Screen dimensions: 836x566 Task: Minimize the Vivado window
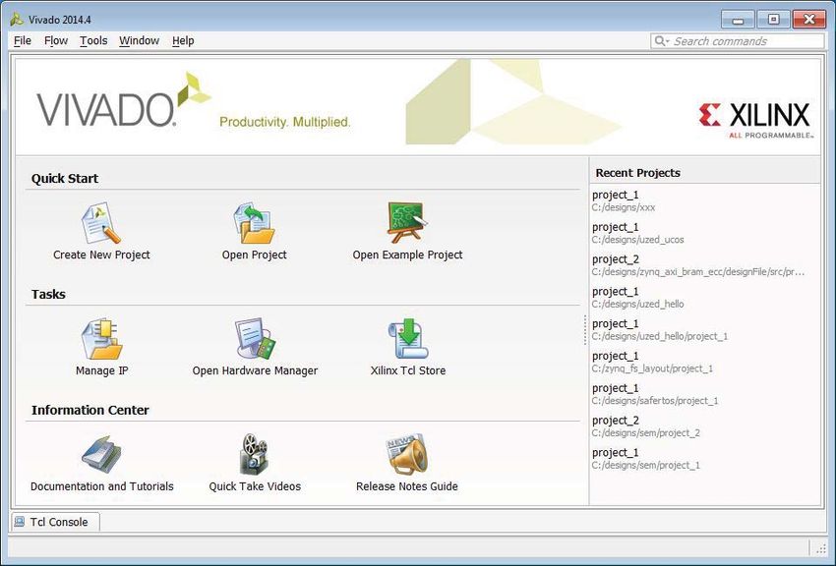[x=739, y=20]
